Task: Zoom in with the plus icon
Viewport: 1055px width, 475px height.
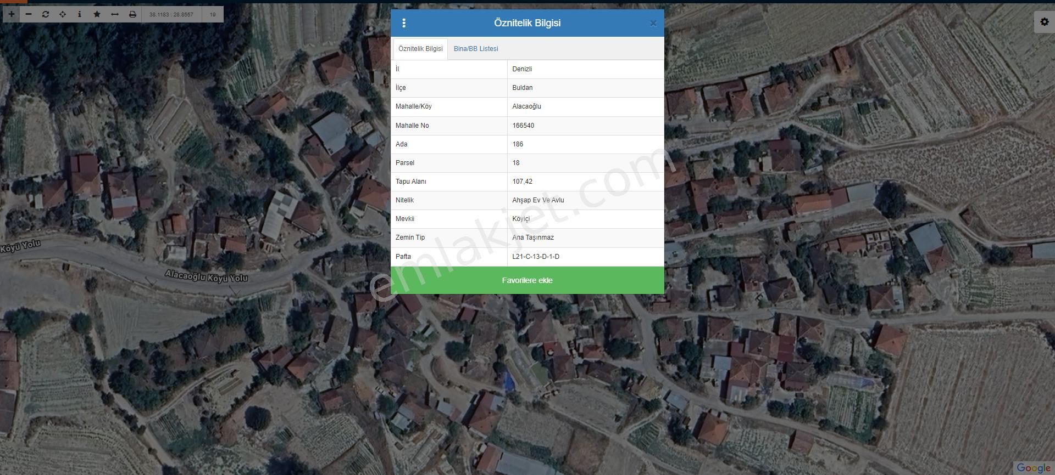Action: pyautogui.click(x=12, y=14)
